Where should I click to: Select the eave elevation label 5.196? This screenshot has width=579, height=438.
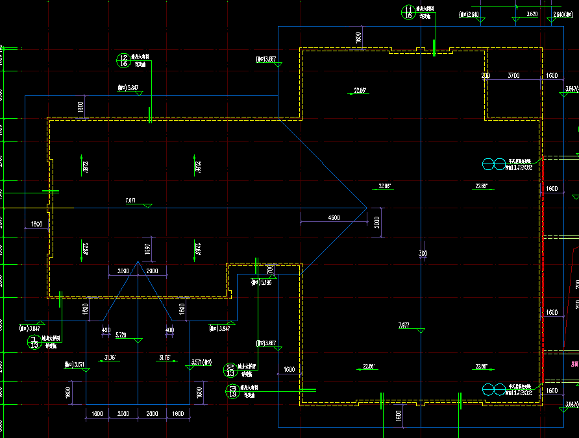pyautogui.click(x=262, y=283)
